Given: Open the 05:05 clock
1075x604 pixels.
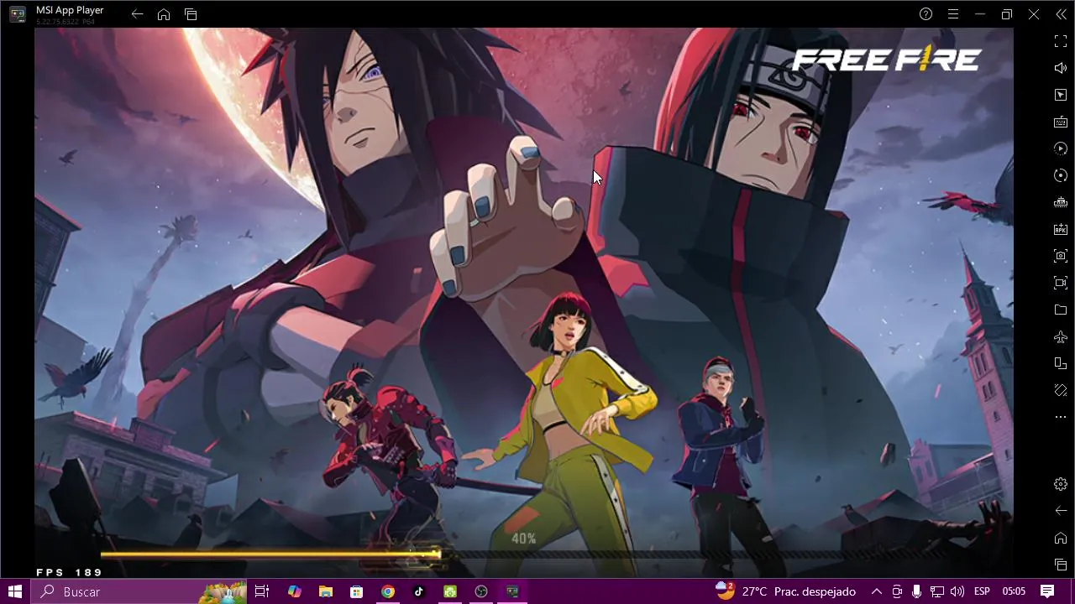Looking at the screenshot, I should (1014, 591).
